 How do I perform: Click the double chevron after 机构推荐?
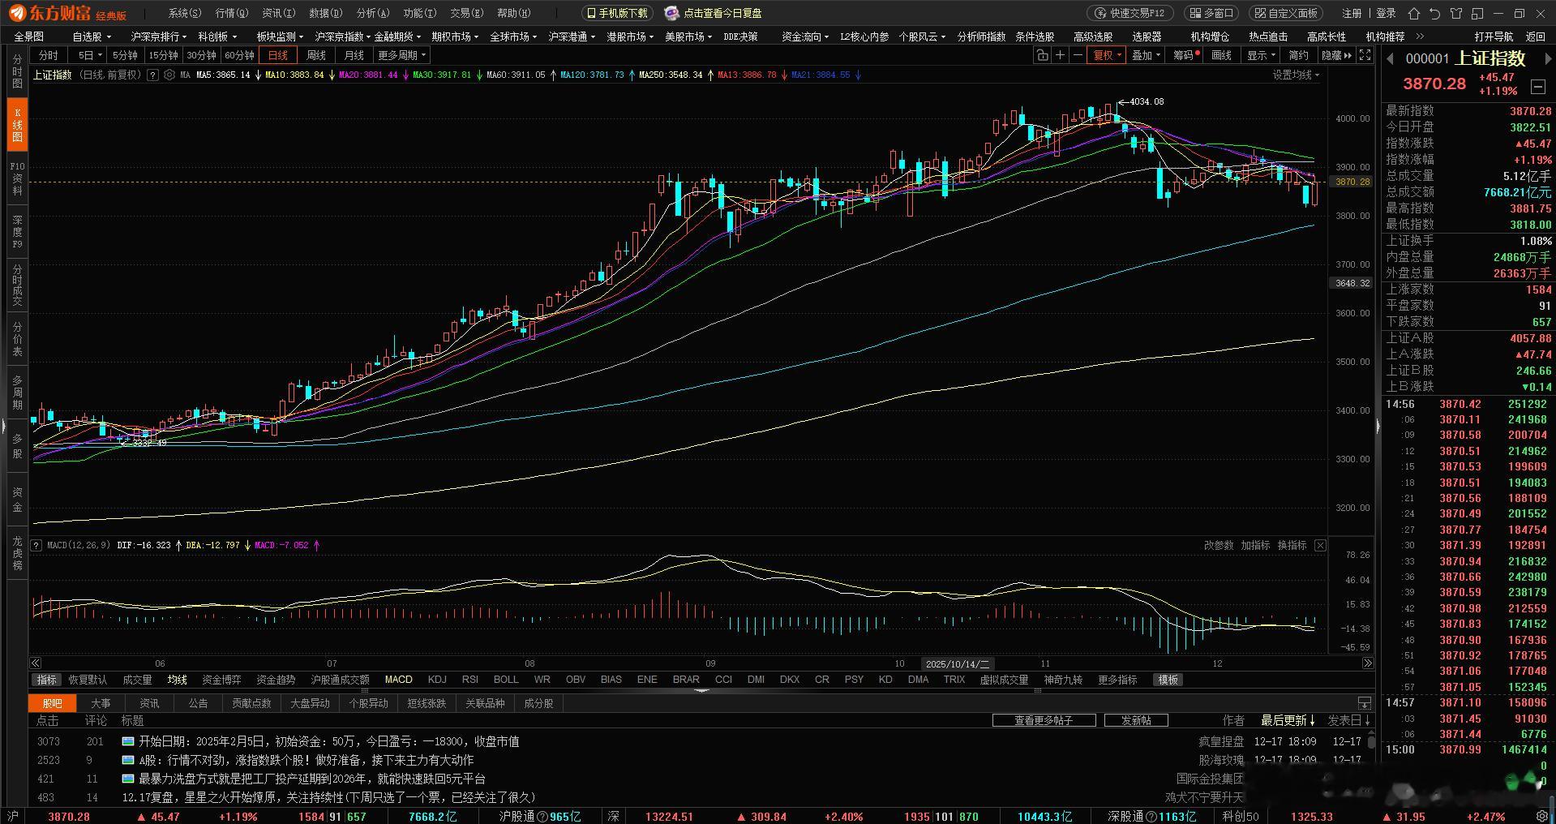(1420, 36)
